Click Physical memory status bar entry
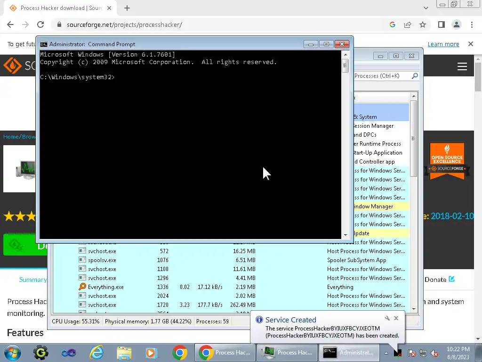482x362 pixels. pos(148,321)
